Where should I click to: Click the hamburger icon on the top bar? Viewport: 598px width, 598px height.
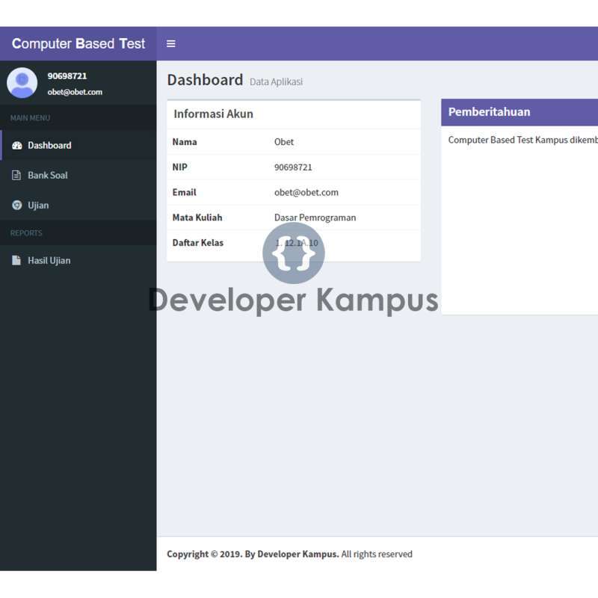pyautogui.click(x=171, y=44)
